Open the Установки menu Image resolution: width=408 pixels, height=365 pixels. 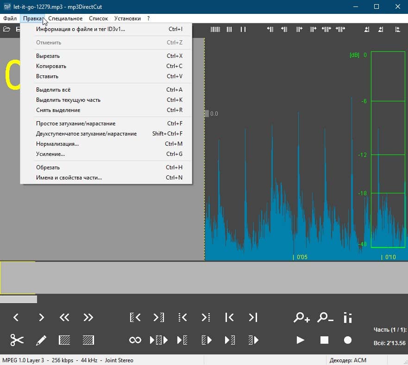click(127, 19)
